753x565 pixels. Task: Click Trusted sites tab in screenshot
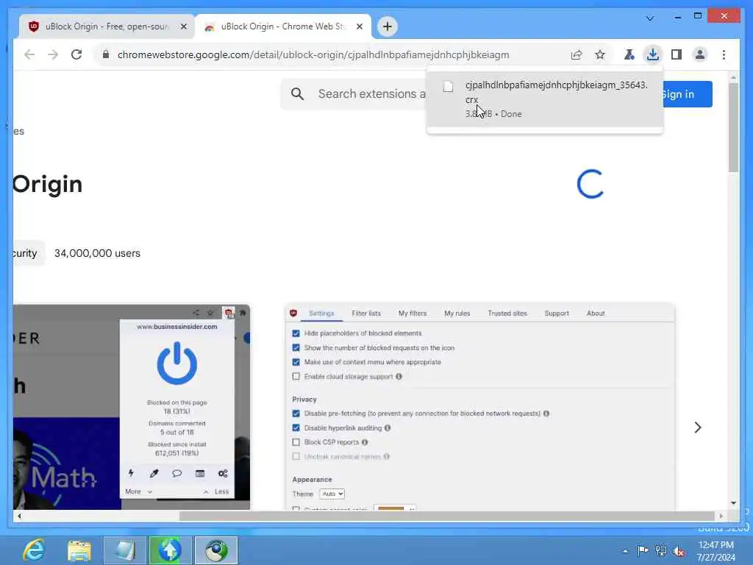pyautogui.click(x=507, y=313)
